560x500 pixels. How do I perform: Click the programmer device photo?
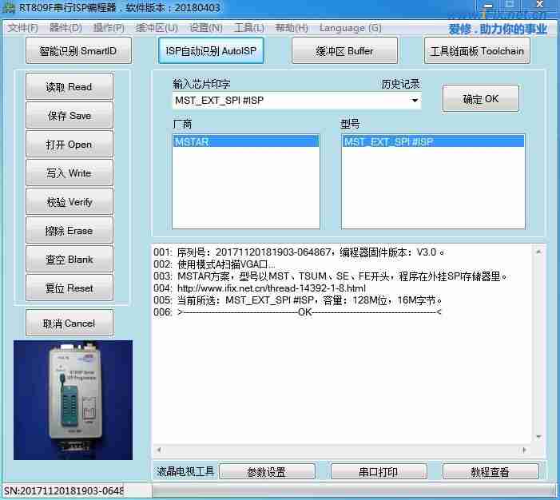[73, 400]
